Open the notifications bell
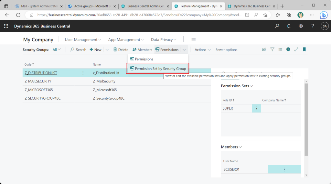 [x=289, y=26]
